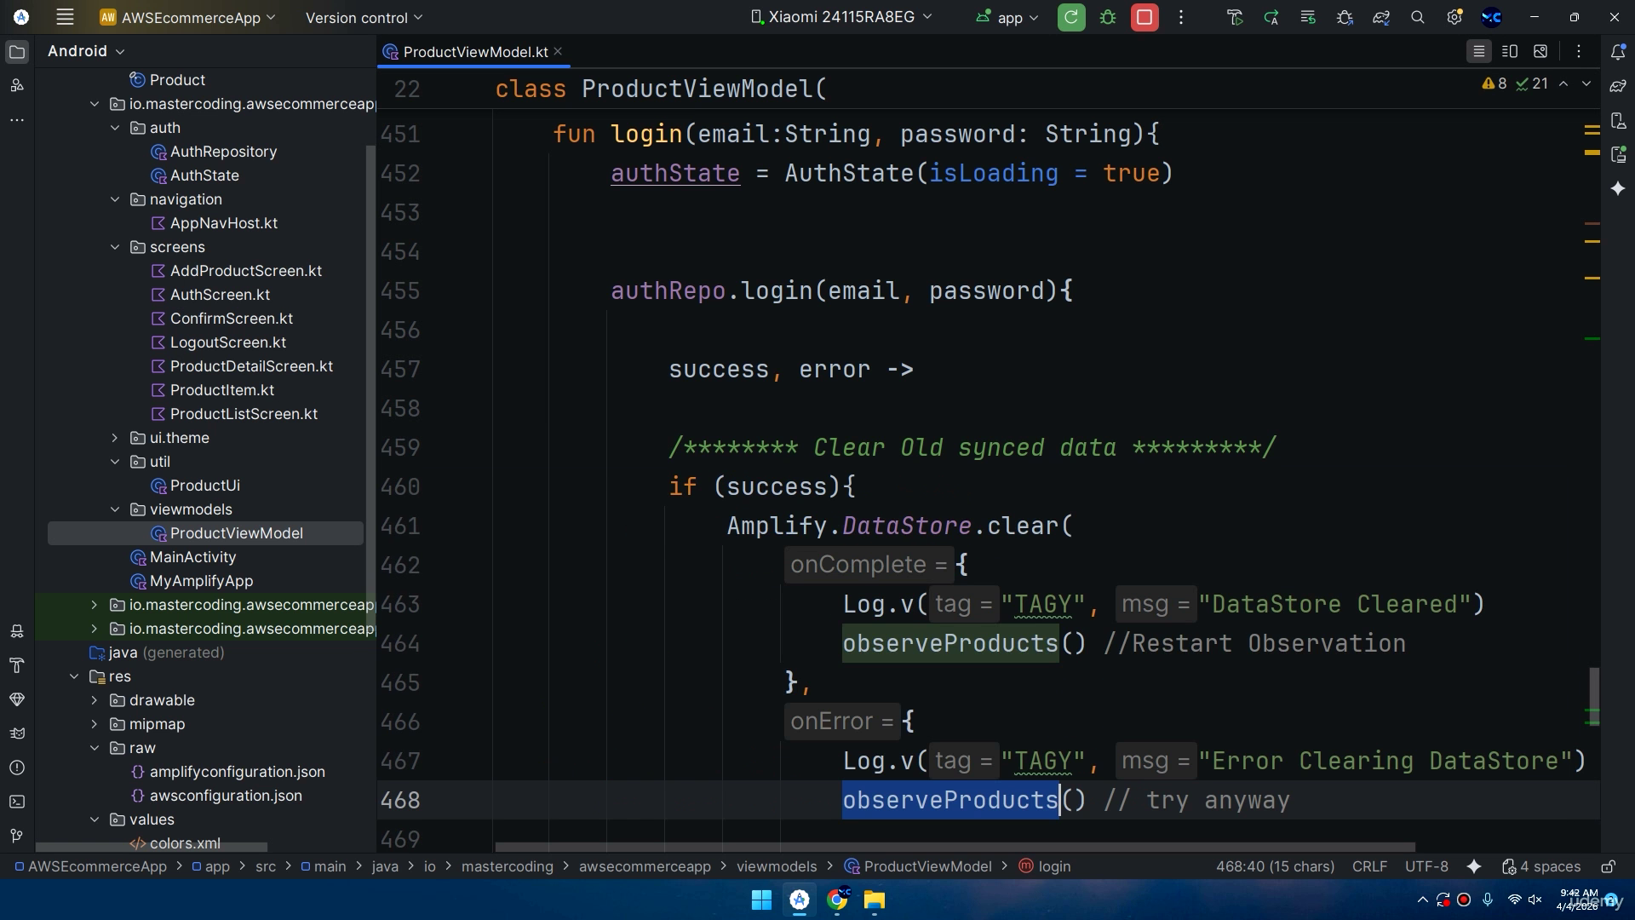This screenshot has height=920, width=1635.
Task: Open ProductListScreen.kt in the tree
Action: coord(244,414)
